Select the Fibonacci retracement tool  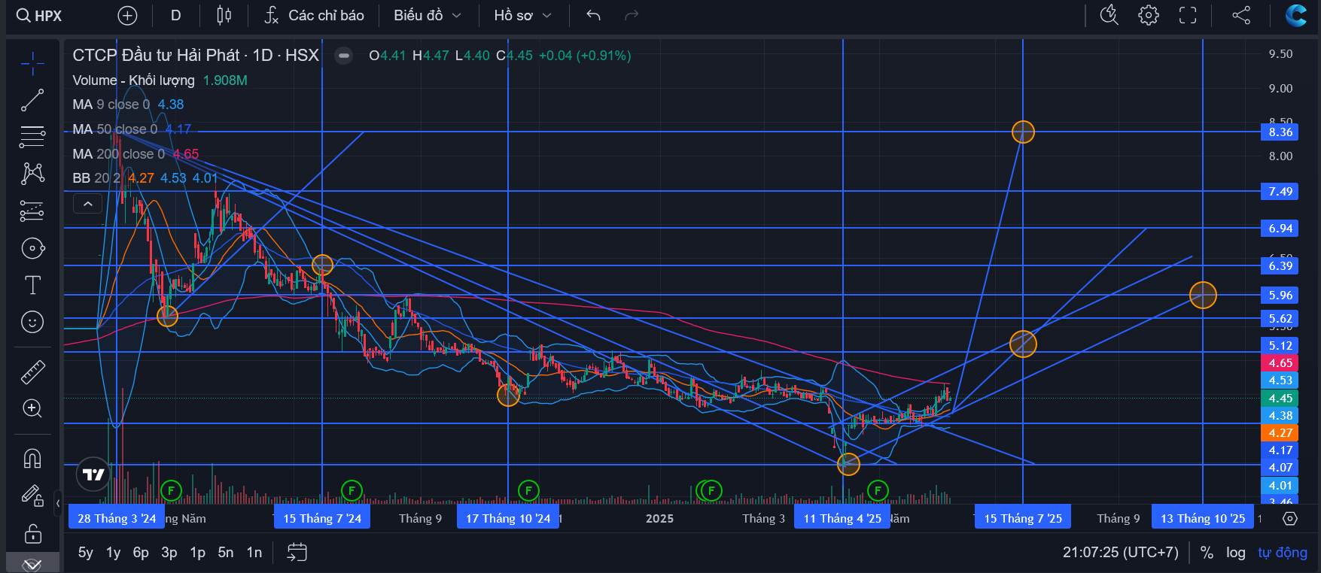point(32,137)
